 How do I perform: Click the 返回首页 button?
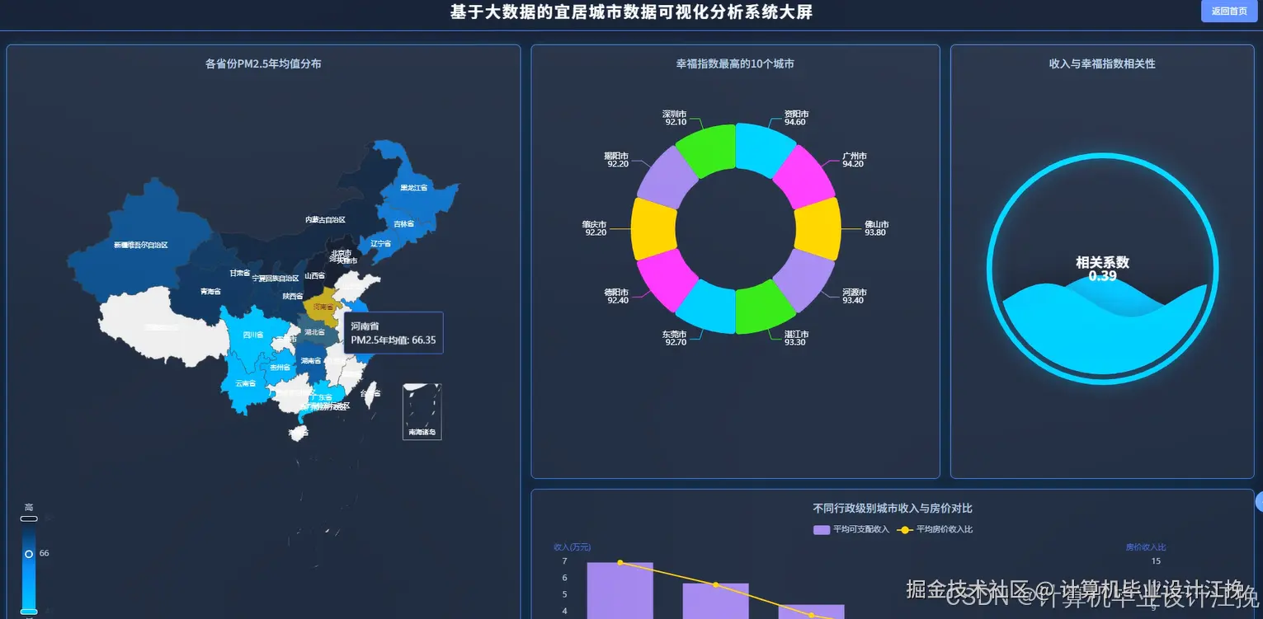[x=1228, y=12]
